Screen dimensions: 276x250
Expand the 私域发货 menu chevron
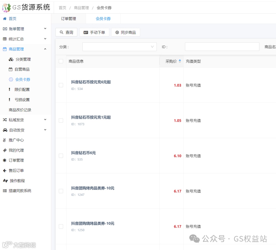pos(45,120)
